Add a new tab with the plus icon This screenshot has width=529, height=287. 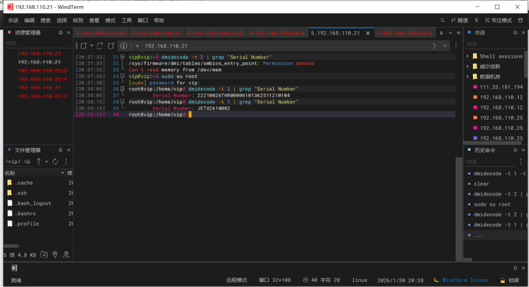pos(450,33)
